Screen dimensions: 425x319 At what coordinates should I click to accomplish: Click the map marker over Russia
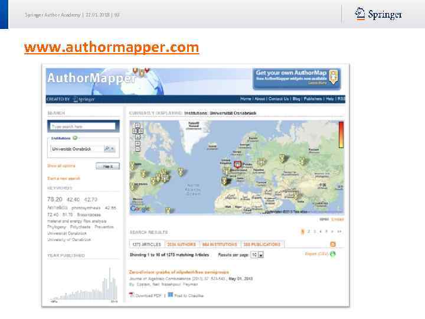click(282, 158)
